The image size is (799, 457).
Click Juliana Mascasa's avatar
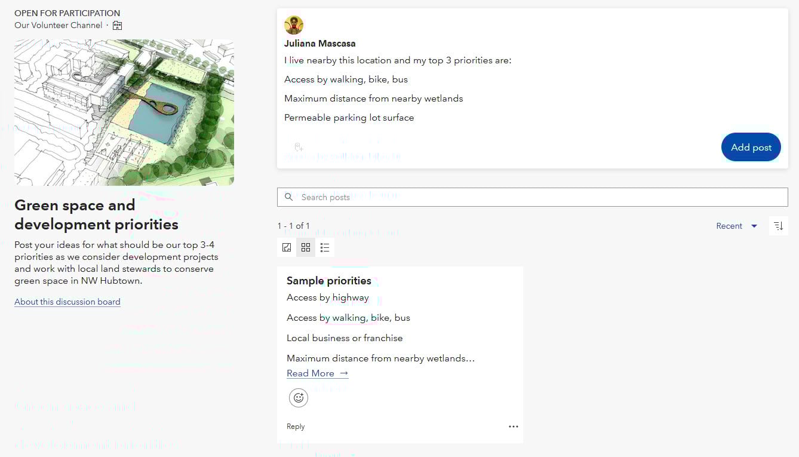coord(294,25)
